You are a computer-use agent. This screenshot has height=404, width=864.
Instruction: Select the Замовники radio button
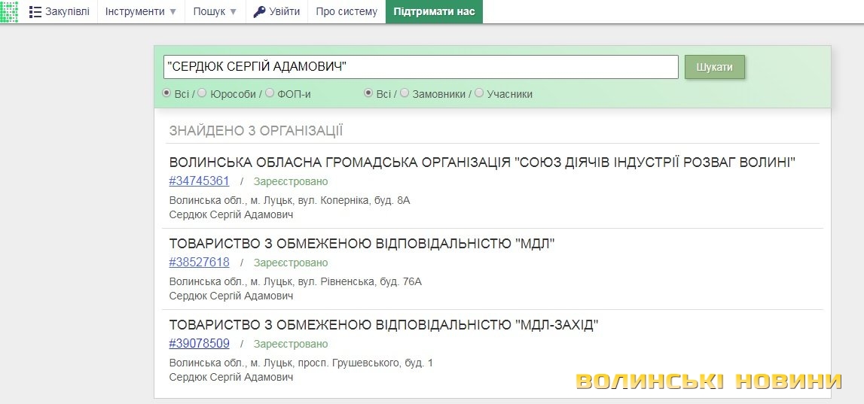coord(405,93)
